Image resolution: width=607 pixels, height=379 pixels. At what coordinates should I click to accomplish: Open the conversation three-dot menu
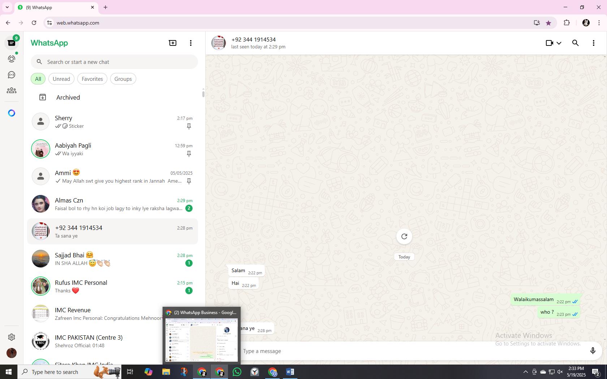pyautogui.click(x=594, y=43)
